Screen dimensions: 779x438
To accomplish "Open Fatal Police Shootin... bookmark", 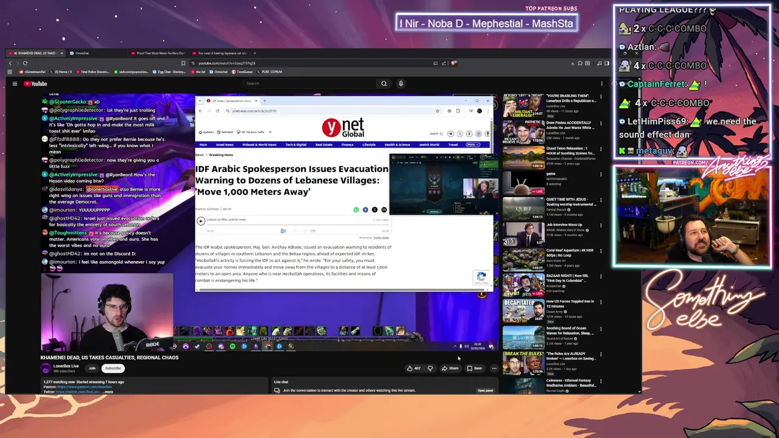I will pos(93,72).
